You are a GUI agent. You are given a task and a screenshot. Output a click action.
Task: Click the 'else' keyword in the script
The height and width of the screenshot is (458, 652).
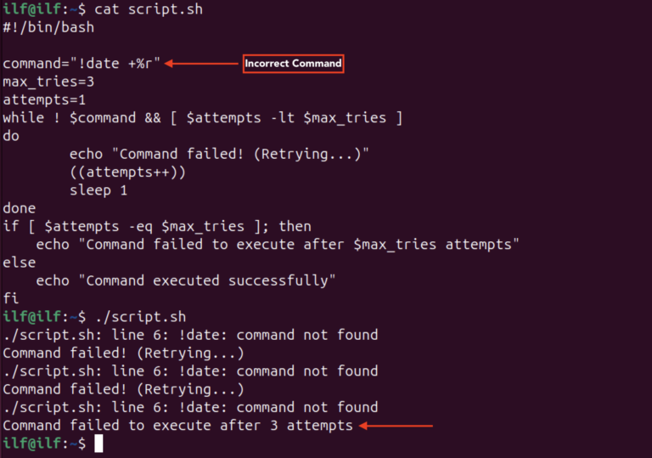pos(20,263)
